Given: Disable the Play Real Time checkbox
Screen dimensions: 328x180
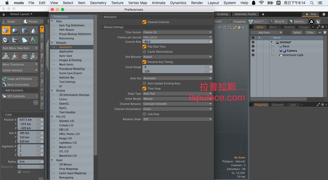Looking at the screenshot, I should pos(144,47).
